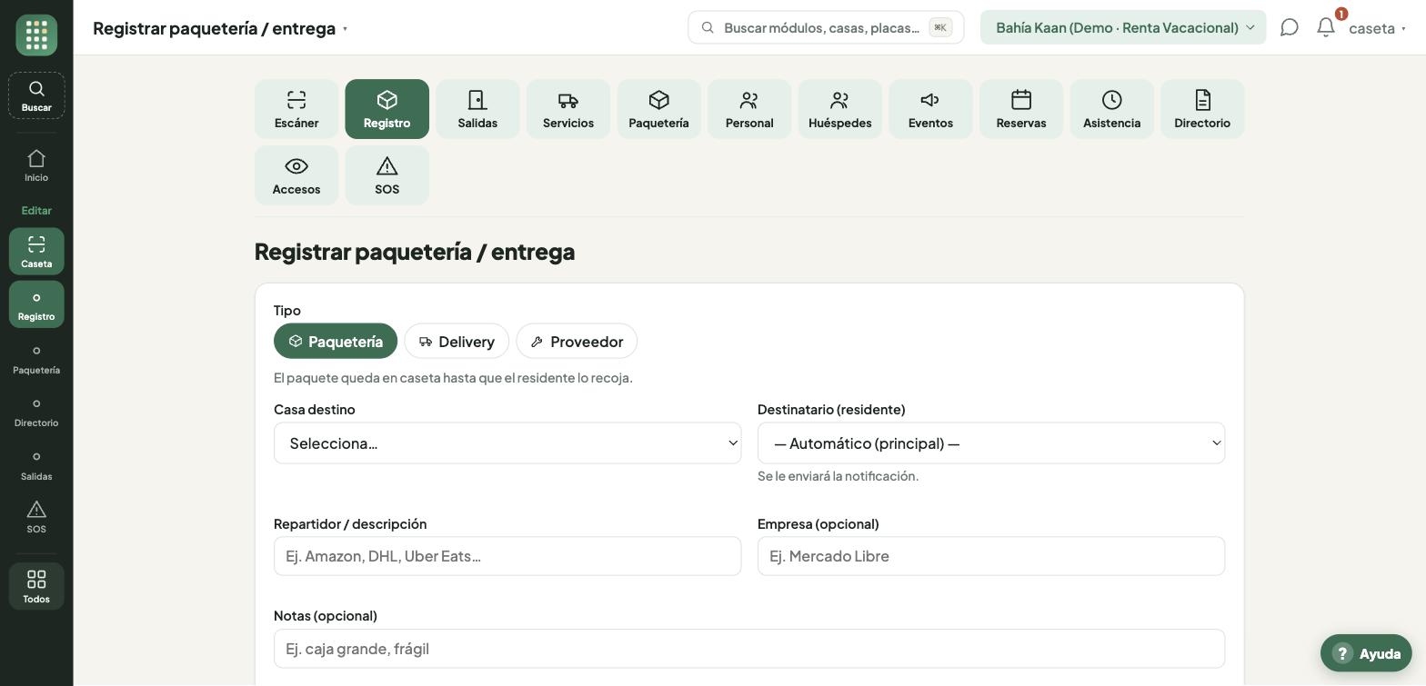Open the Servicios truck tile
Viewport: 1426px width, 686px height.
click(568, 109)
